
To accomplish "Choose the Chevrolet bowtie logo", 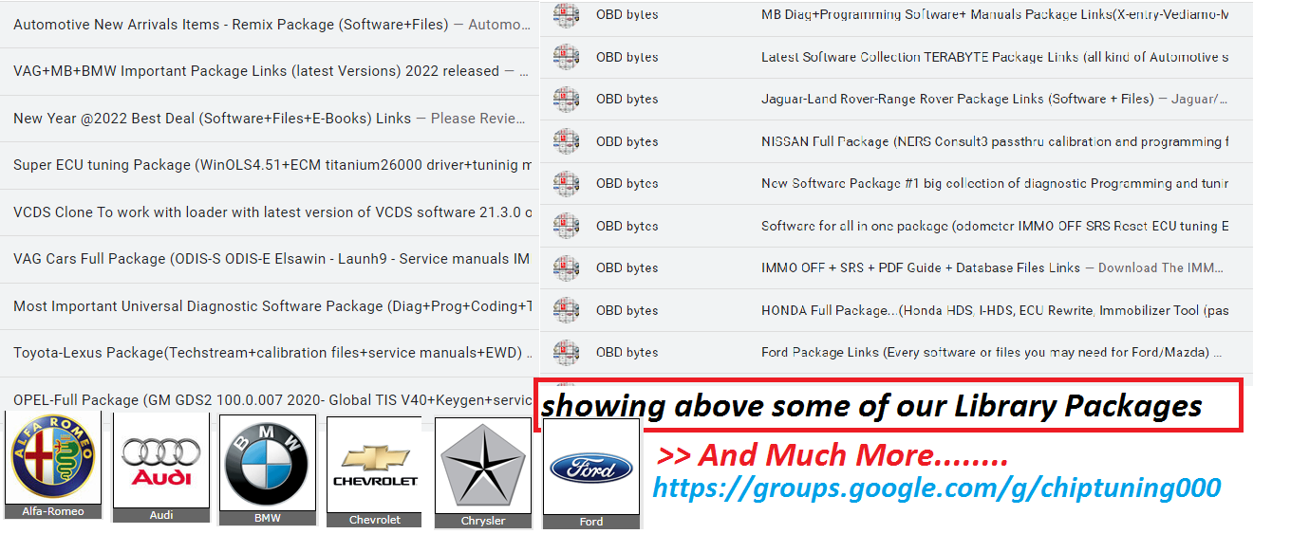I will tap(375, 465).
